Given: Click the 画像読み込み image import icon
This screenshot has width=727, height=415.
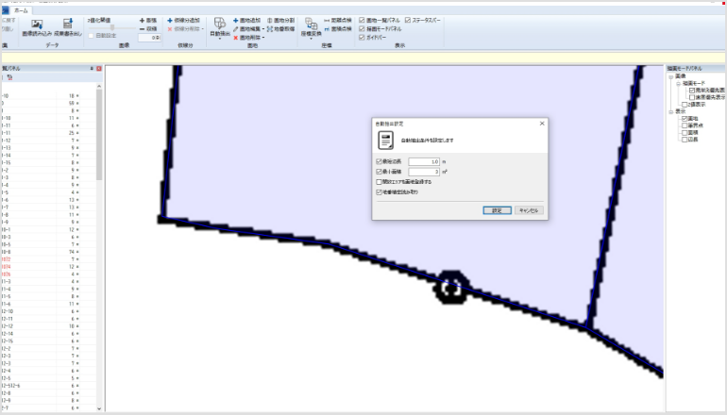Looking at the screenshot, I should pos(37,25).
